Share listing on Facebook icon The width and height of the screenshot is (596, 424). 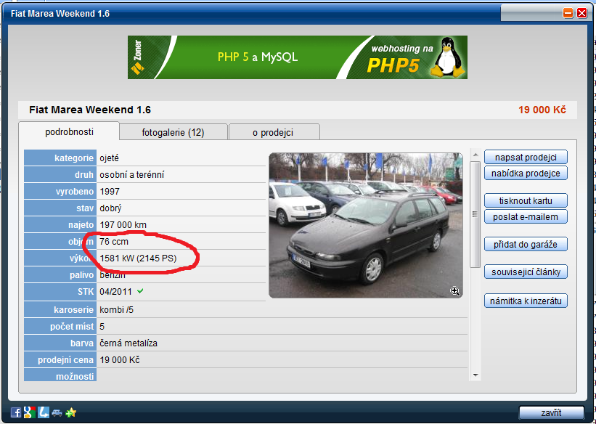(15, 413)
